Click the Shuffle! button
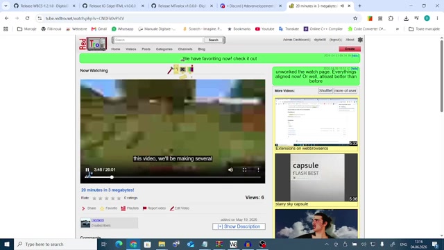Screen dimensions: 444x250 325,91
